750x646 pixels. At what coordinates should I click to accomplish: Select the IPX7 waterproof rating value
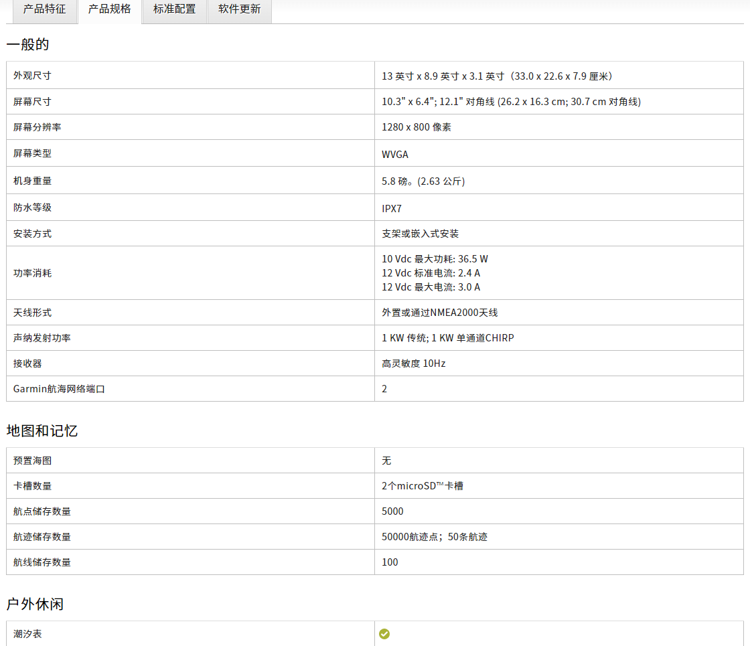tap(392, 208)
